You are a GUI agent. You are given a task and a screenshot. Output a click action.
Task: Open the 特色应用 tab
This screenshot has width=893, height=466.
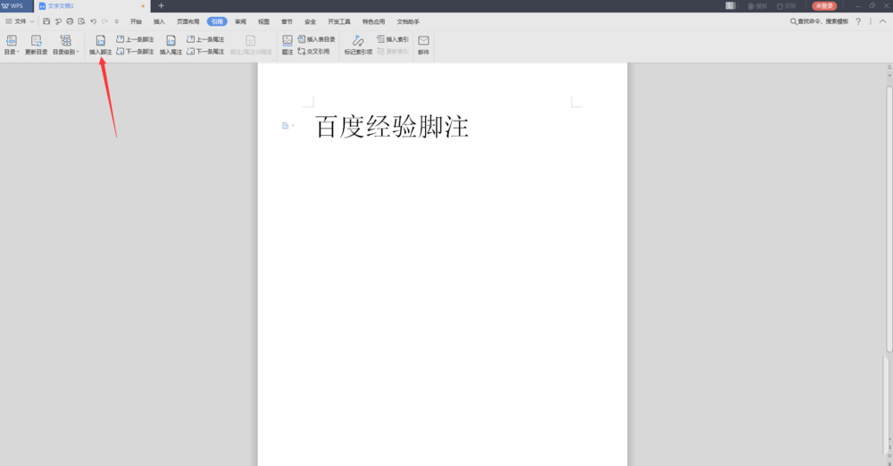point(373,21)
